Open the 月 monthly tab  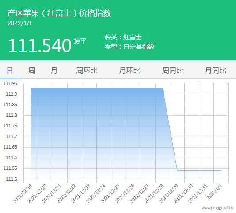[54, 71]
